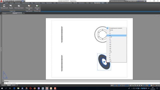Screen dimensions: 160x90
Task: Select scale 100:1 in the list
Action: click(x=116, y=61)
